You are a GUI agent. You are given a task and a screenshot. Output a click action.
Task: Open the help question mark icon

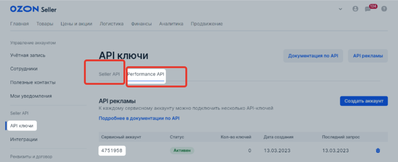[384, 9]
